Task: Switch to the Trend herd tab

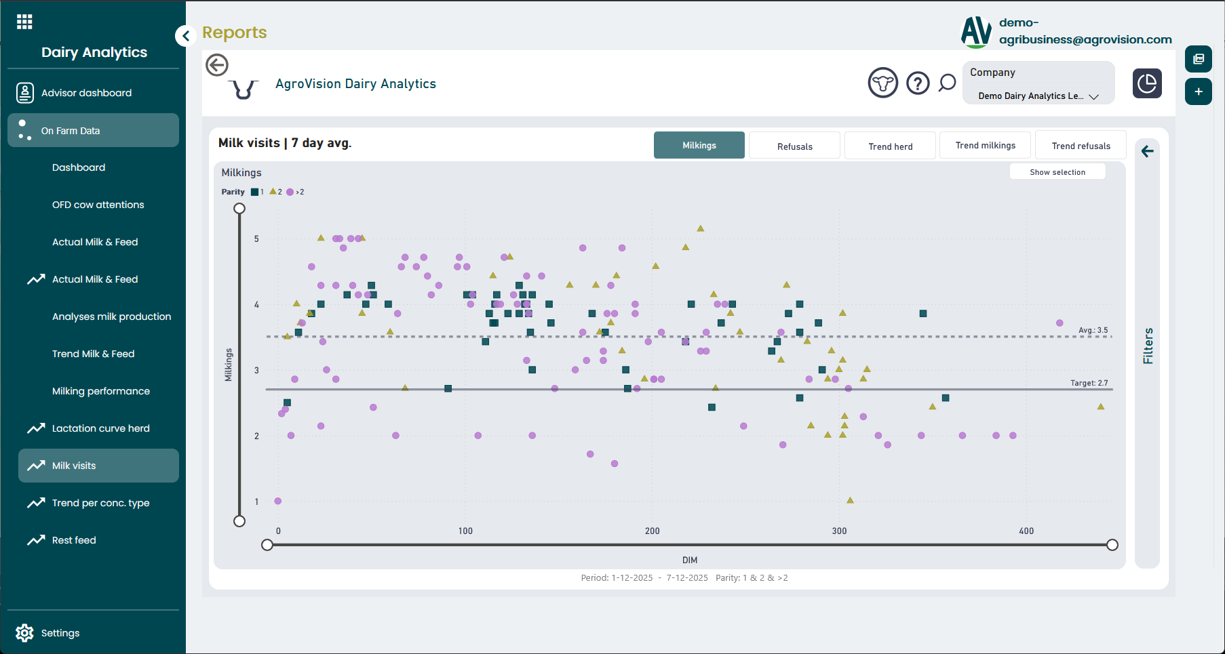Action: [890, 146]
